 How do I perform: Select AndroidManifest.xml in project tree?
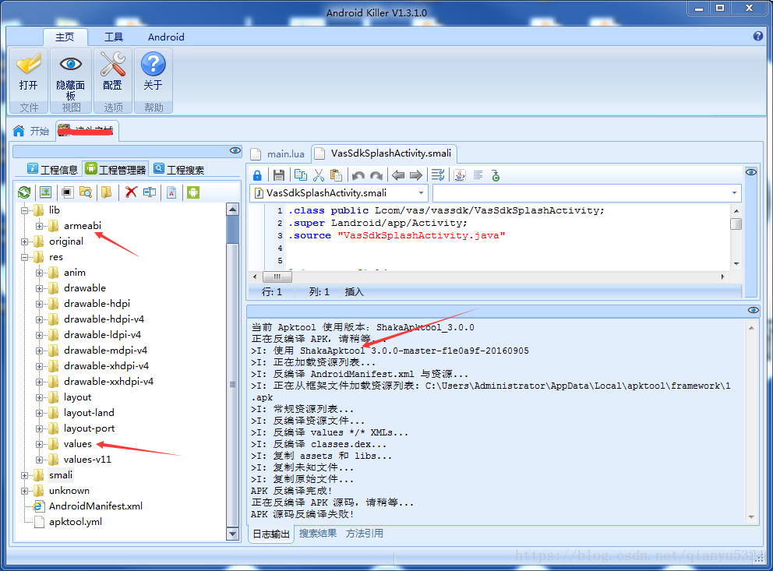click(x=96, y=506)
